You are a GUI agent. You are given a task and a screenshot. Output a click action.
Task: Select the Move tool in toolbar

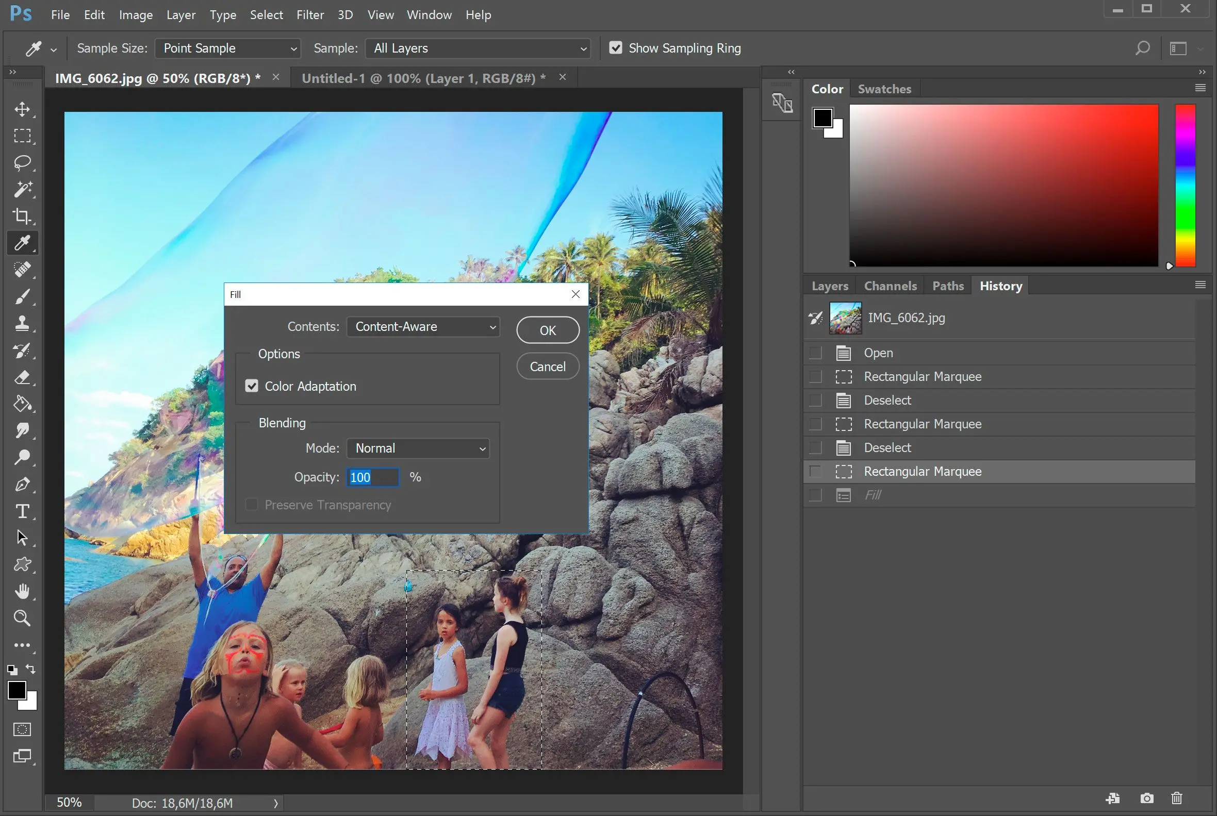click(x=22, y=108)
